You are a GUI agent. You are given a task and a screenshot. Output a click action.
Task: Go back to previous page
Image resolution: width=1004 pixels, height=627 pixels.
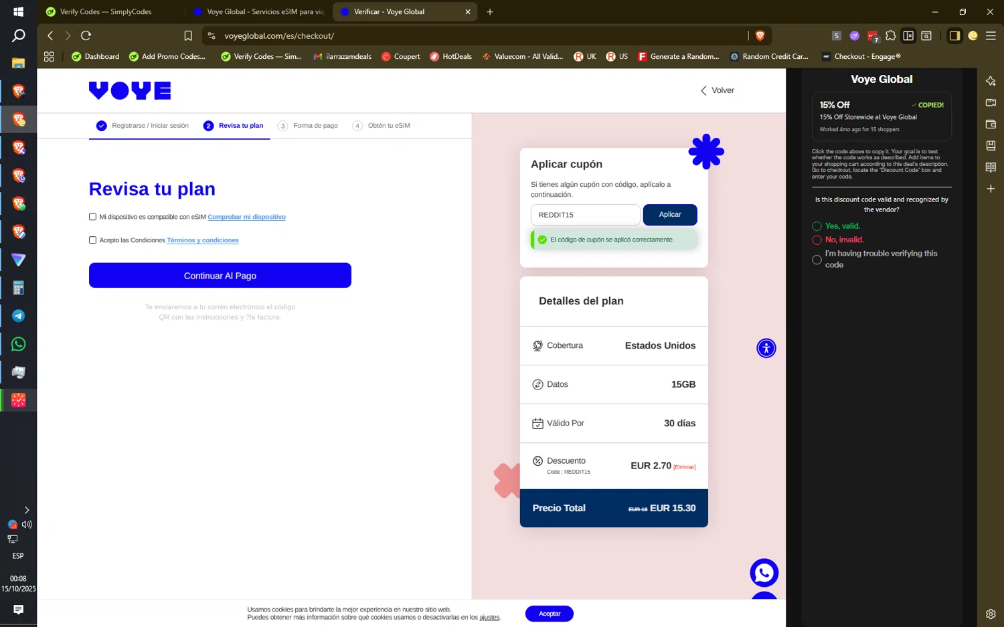click(x=50, y=35)
